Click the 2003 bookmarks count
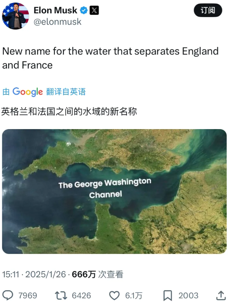Screen dimensions: 228x304 click(x=188, y=296)
